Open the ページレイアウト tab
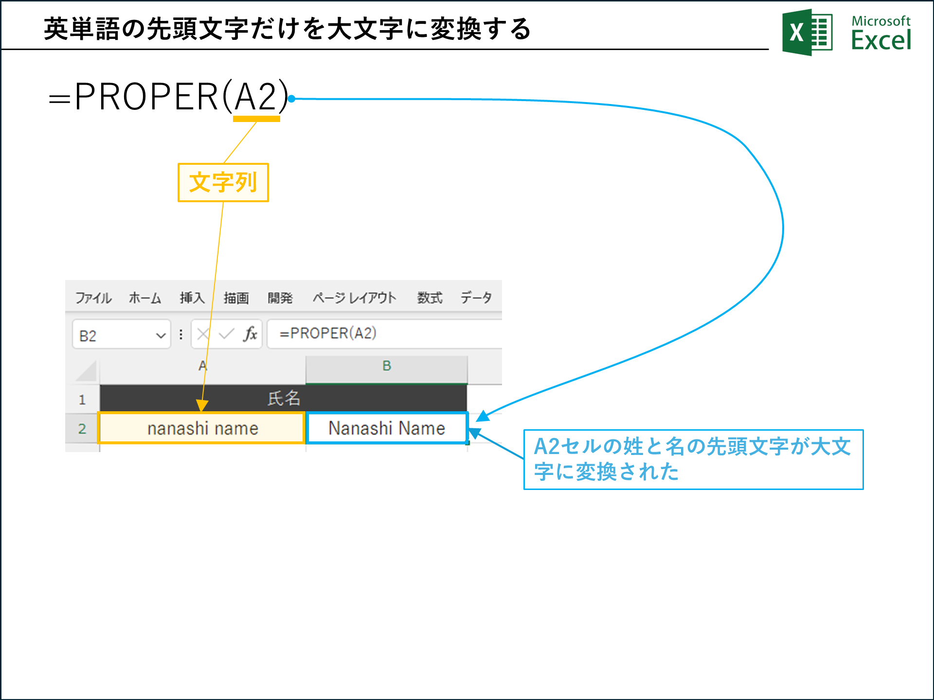Image resolution: width=934 pixels, height=700 pixels. 354,298
